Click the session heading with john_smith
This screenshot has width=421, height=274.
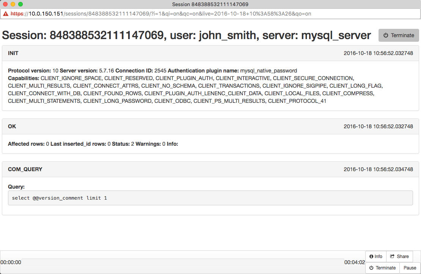pos(186,35)
